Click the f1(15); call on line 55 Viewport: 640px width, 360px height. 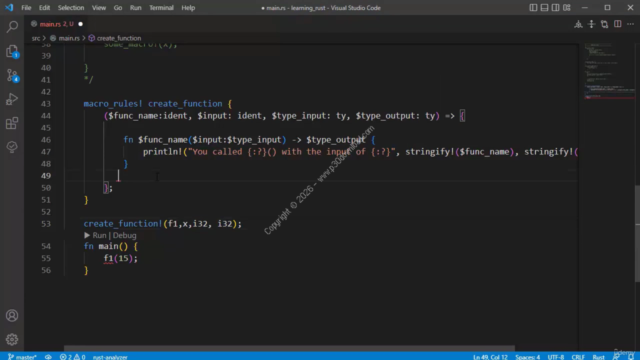pyautogui.click(x=120, y=258)
